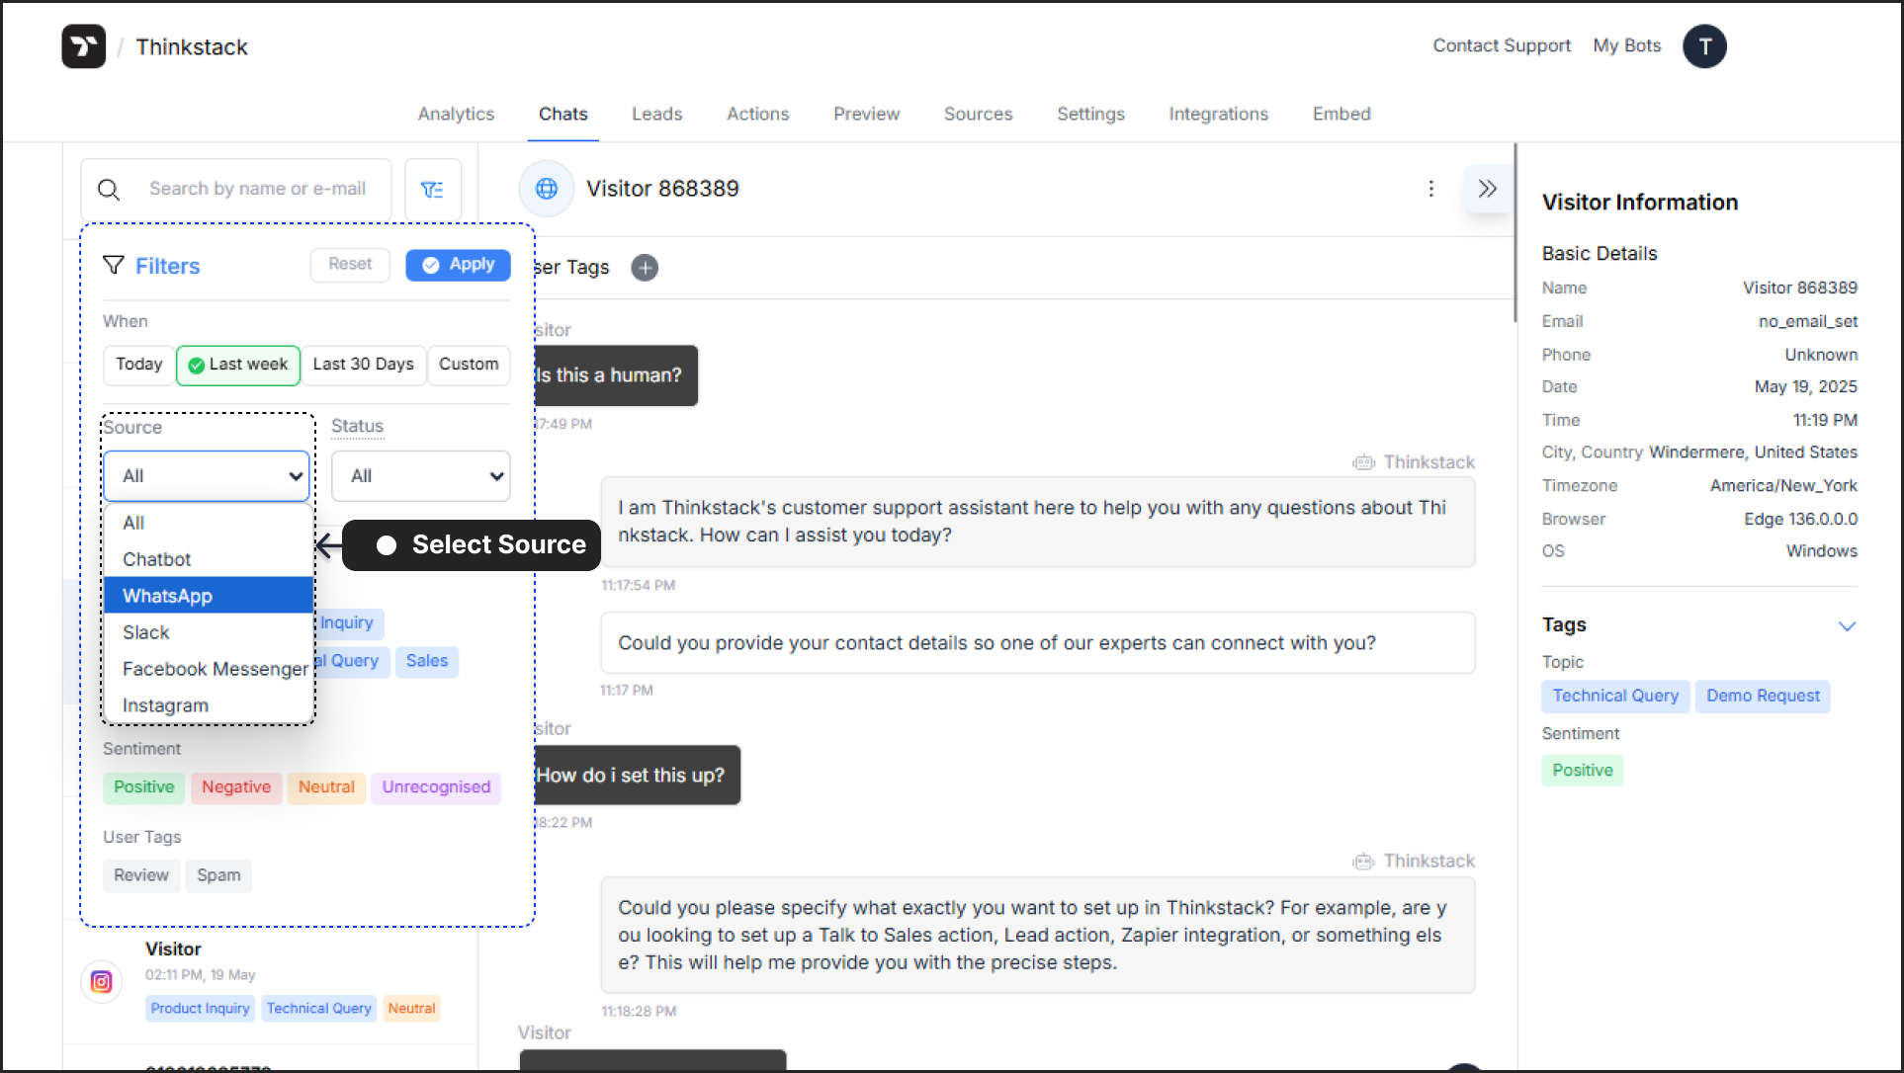Toggle the Unrecognised sentiment filter
The image size is (1904, 1073).
point(436,787)
